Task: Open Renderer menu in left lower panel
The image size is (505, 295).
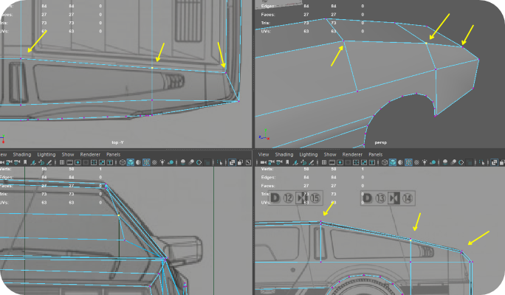Action: point(90,154)
